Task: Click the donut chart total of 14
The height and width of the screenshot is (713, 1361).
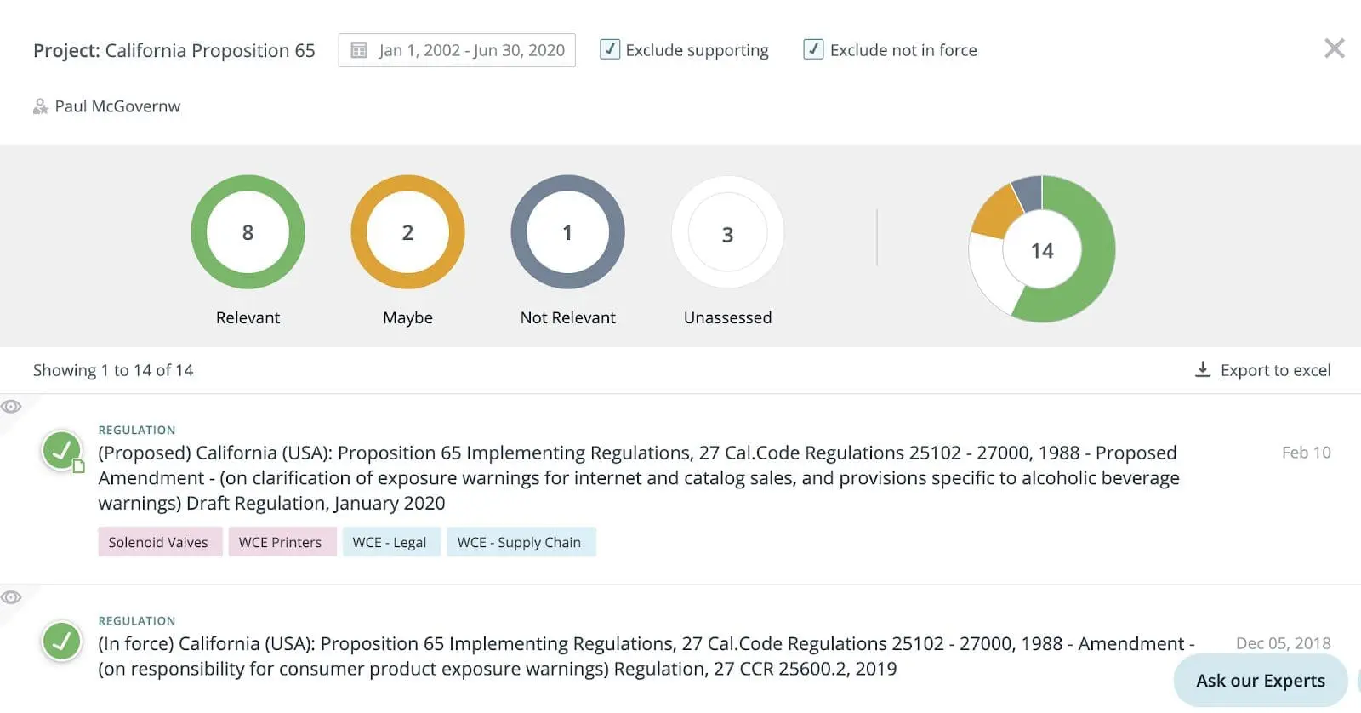Action: (x=1042, y=249)
